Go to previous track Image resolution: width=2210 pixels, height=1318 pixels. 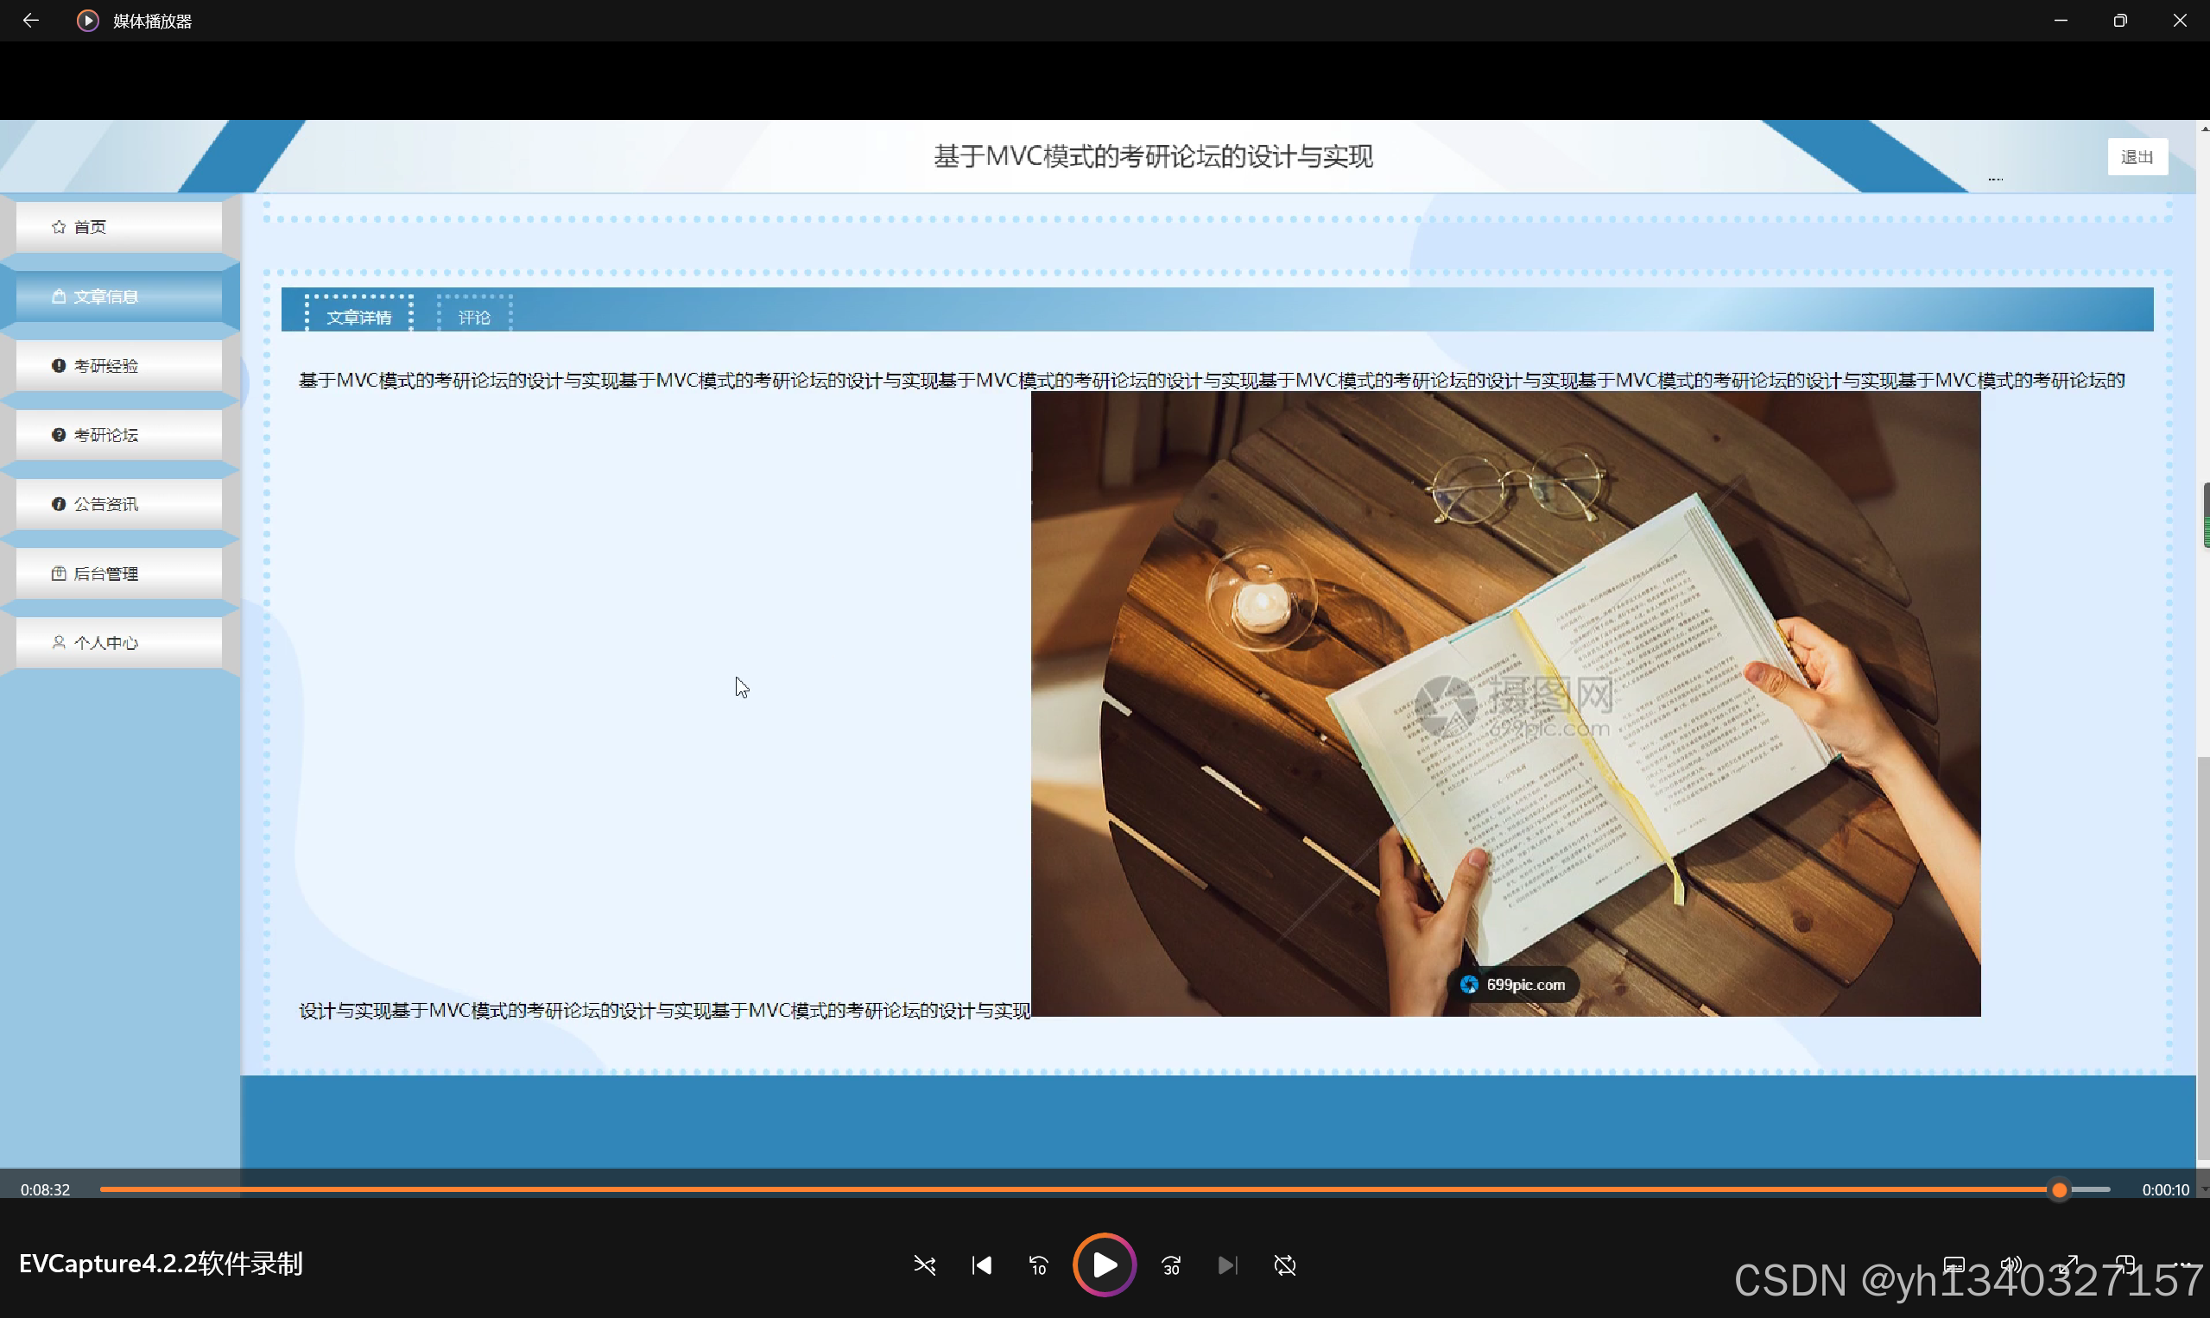coord(981,1264)
